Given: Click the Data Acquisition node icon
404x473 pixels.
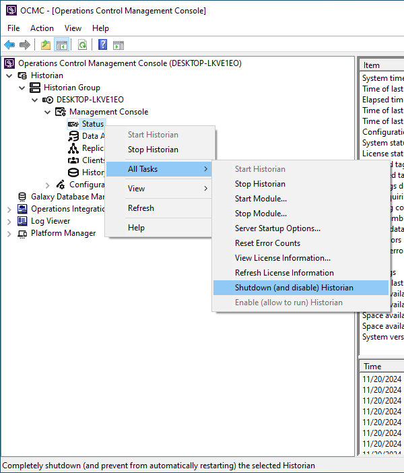Looking at the screenshot, I should pos(73,136).
